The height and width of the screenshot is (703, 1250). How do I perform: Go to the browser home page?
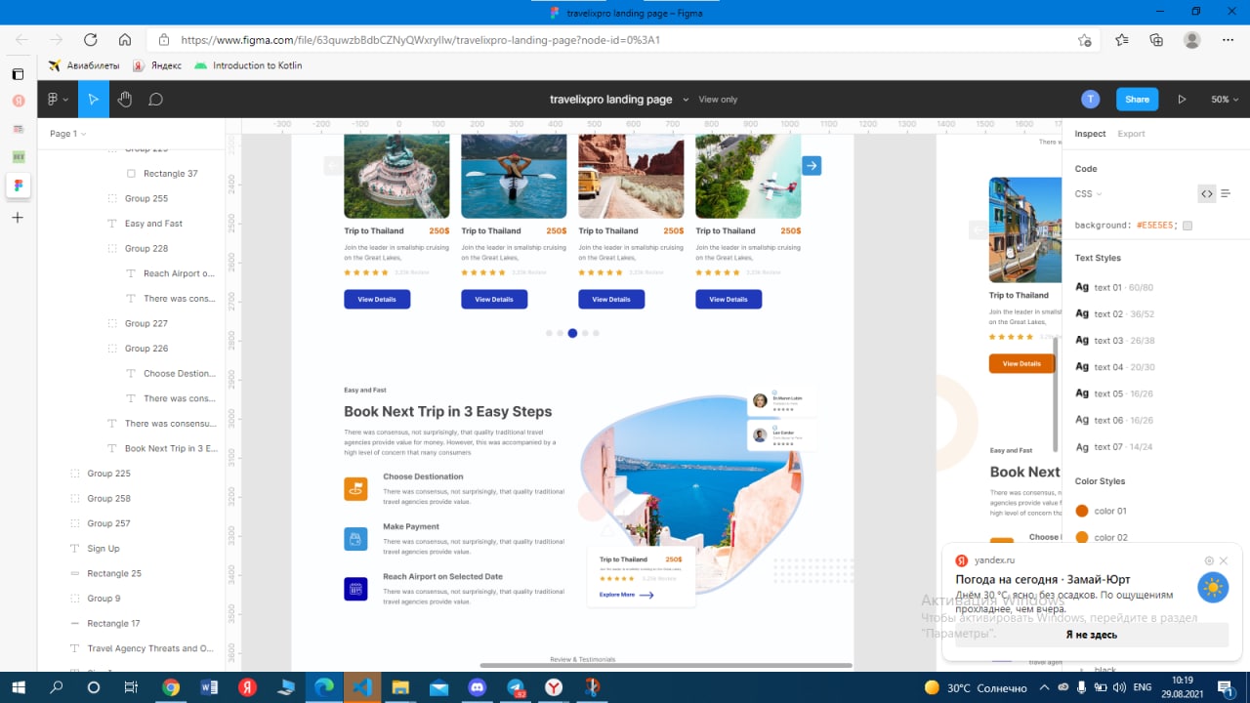(124, 40)
